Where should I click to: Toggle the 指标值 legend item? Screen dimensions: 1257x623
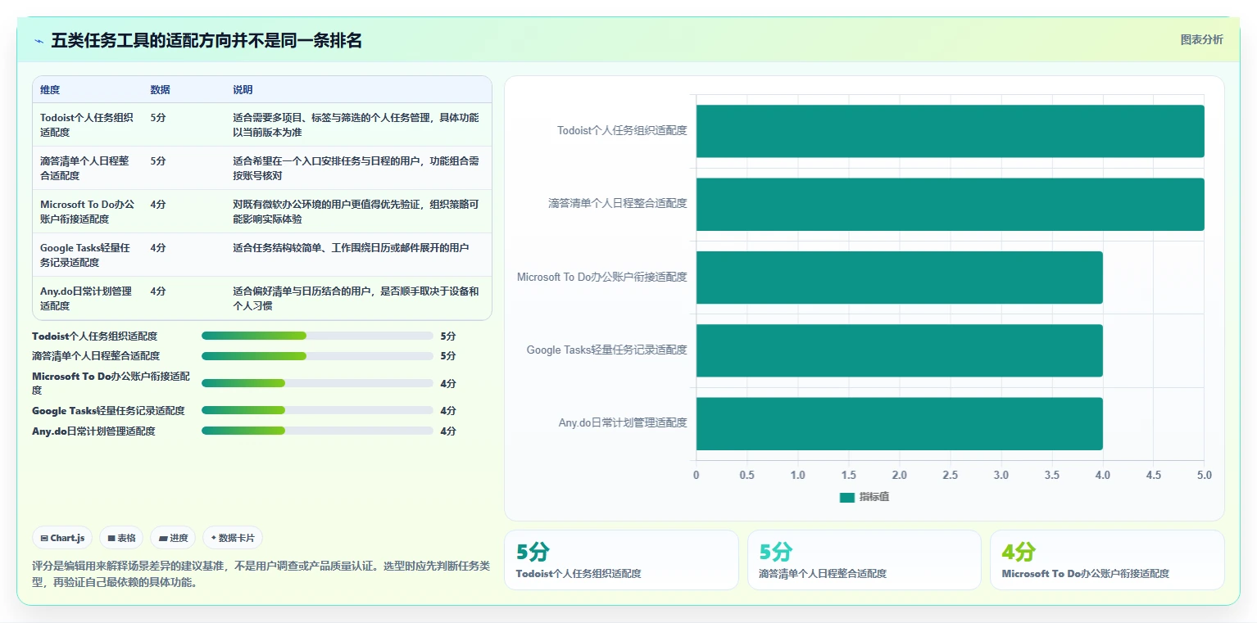pyautogui.click(x=864, y=497)
